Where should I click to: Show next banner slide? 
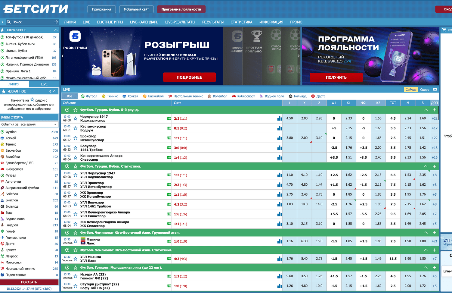299,56
